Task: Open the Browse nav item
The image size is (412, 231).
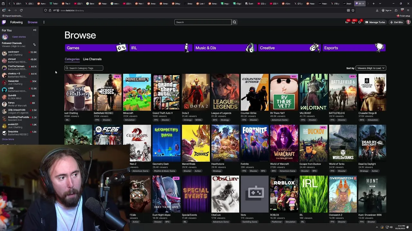Action: pyautogui.click(x=33, y=22)
